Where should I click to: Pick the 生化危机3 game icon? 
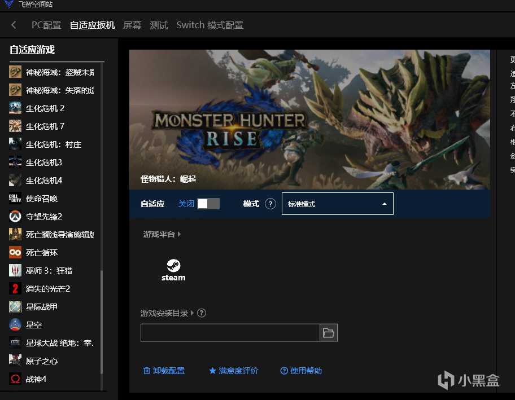click(15, 162)
